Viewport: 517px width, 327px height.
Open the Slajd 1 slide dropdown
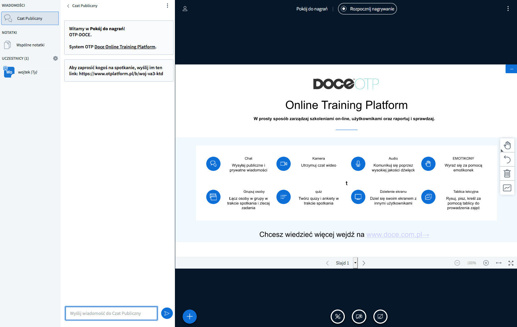[x=355, y=263]
